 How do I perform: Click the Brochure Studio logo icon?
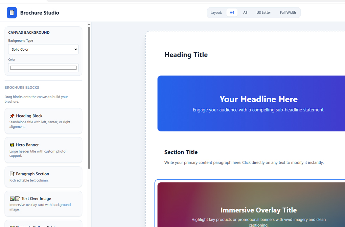click(x=11, y=12)
